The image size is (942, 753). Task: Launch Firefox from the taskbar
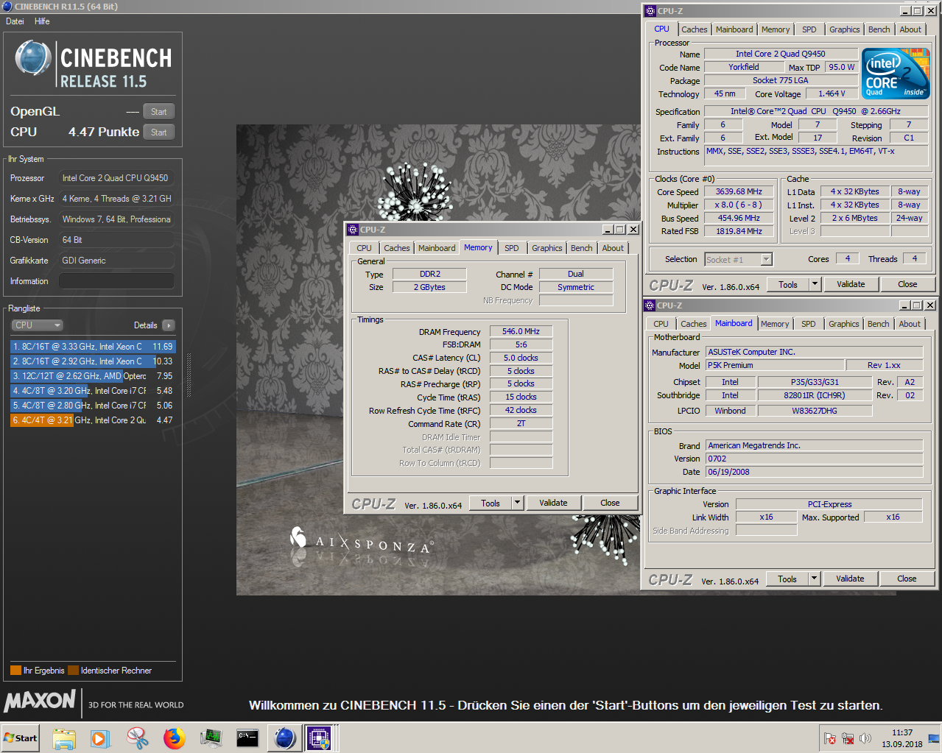coord(175,738)
